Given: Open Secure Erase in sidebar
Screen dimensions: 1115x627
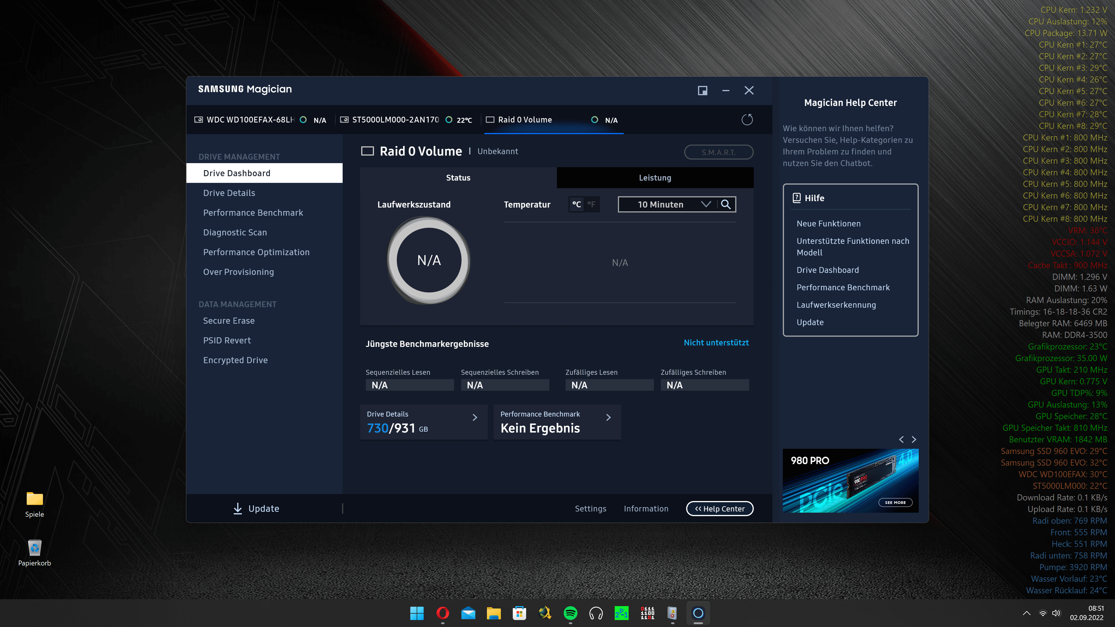Looking at the screenshot, I should 265,321.
